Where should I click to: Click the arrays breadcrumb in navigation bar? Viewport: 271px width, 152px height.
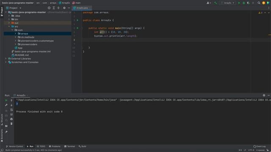click(x=53, y=3)
